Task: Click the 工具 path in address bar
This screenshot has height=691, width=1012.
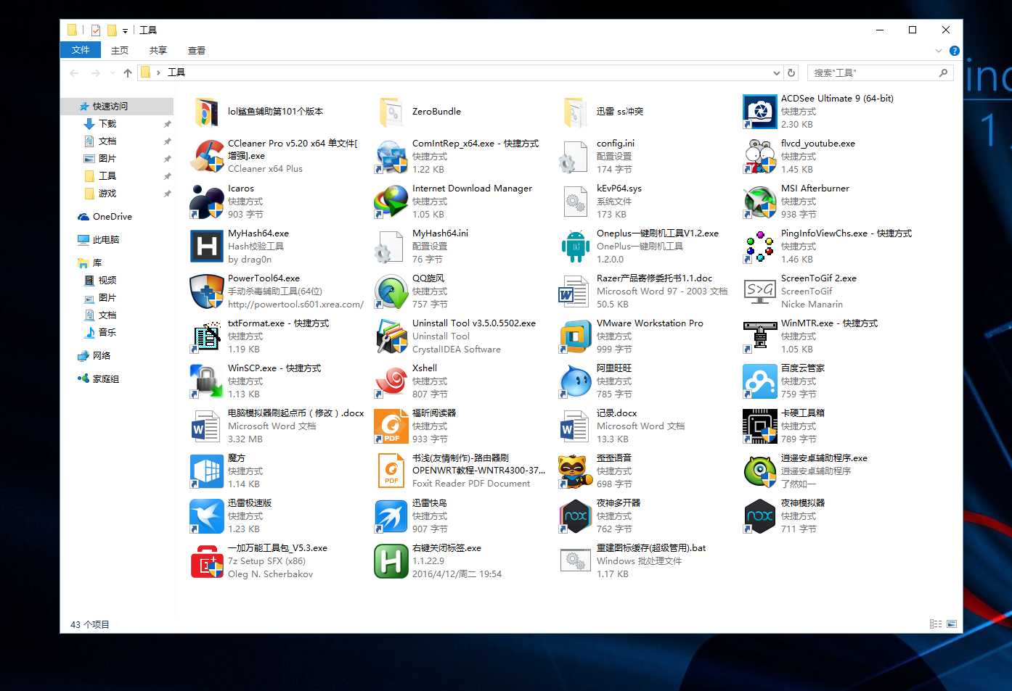Action: coord(176,73)
